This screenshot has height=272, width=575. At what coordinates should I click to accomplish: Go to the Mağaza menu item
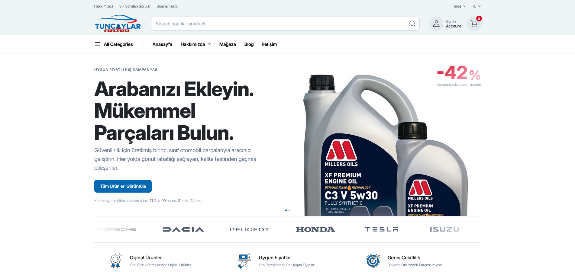tap(228, 44)
